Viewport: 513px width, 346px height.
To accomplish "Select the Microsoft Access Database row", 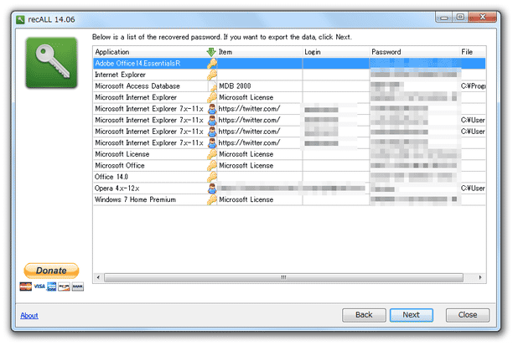I will tap(289, 86).
